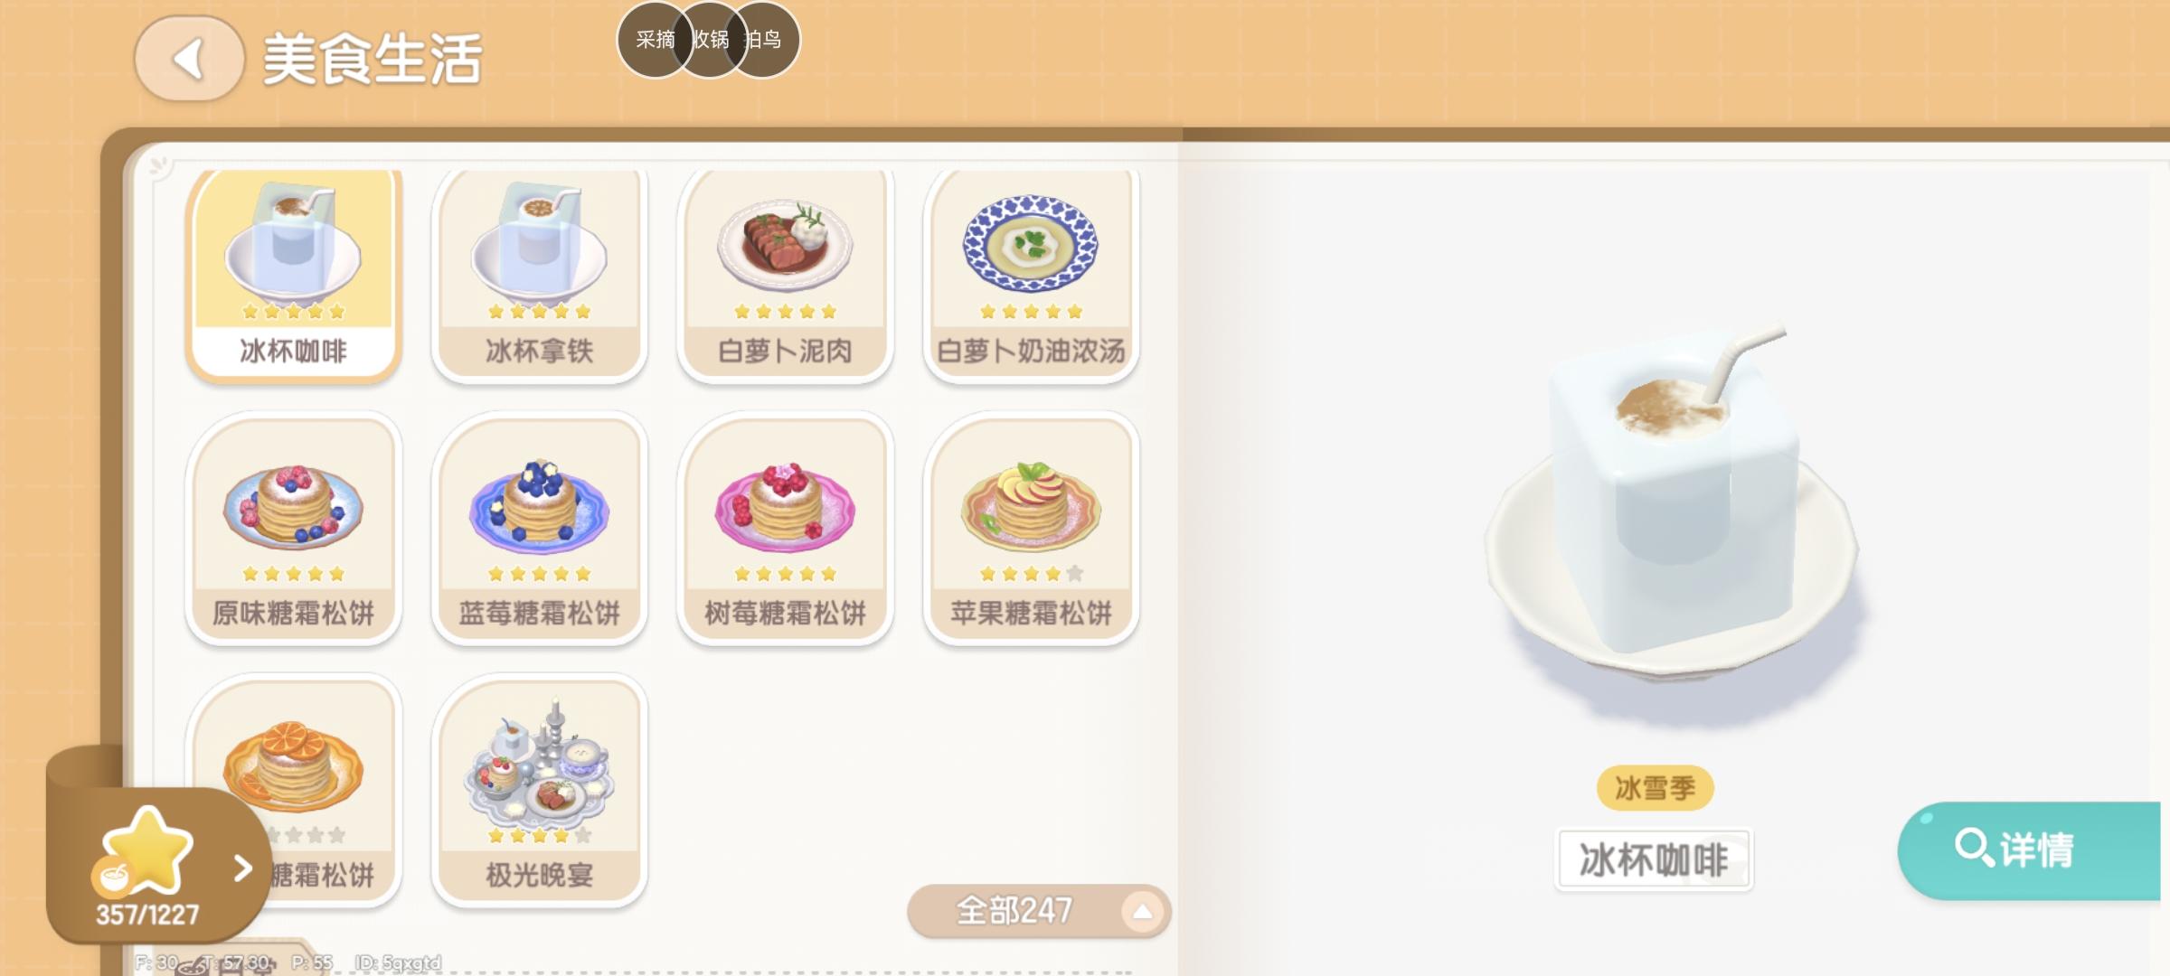Expand the chevron beside star progress
The image size is (2170, 976).
(242, 868)
